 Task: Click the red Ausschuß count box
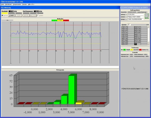tap(140, 50)
